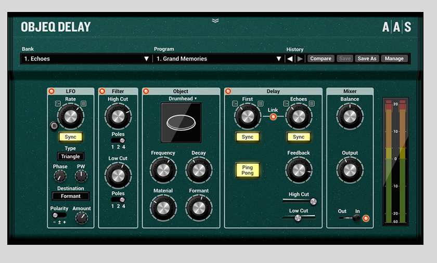
Task: Click the history back arrow
Action: tap(290, 59)
